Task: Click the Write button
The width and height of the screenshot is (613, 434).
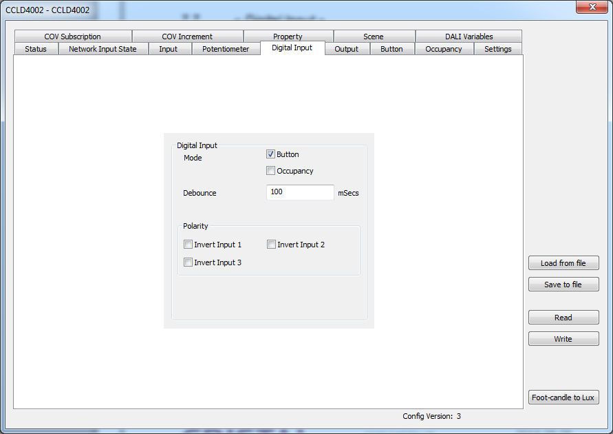Action: pyautogui.click(x=563, y=339)
